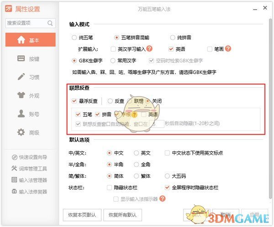Toggle 悬浮反查 checkbox
This screenshot has height=227, width=274.
pyautogui.click(x=74, y=101)
